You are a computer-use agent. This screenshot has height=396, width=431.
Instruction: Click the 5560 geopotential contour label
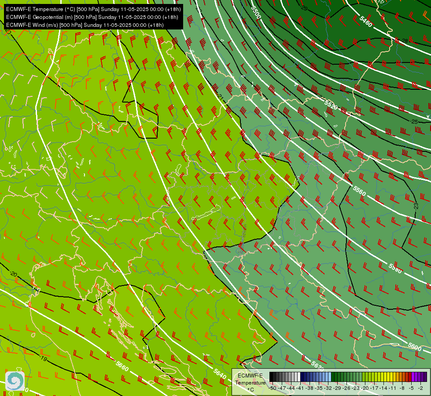pos(360,191)
